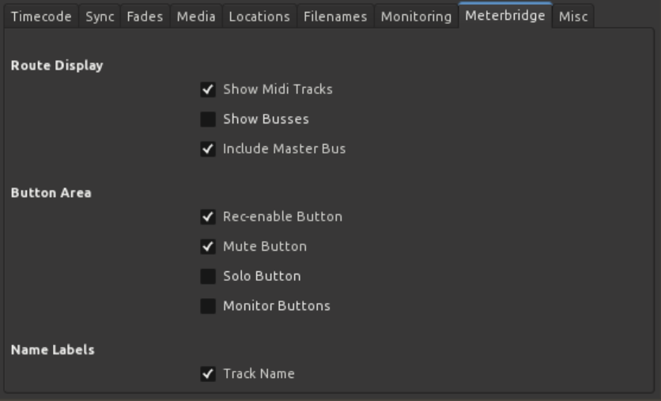Image resolution: width=661 pixels, height=401 pixels.
Task: Click the Name Labels section heading
Action: [52, 350]
